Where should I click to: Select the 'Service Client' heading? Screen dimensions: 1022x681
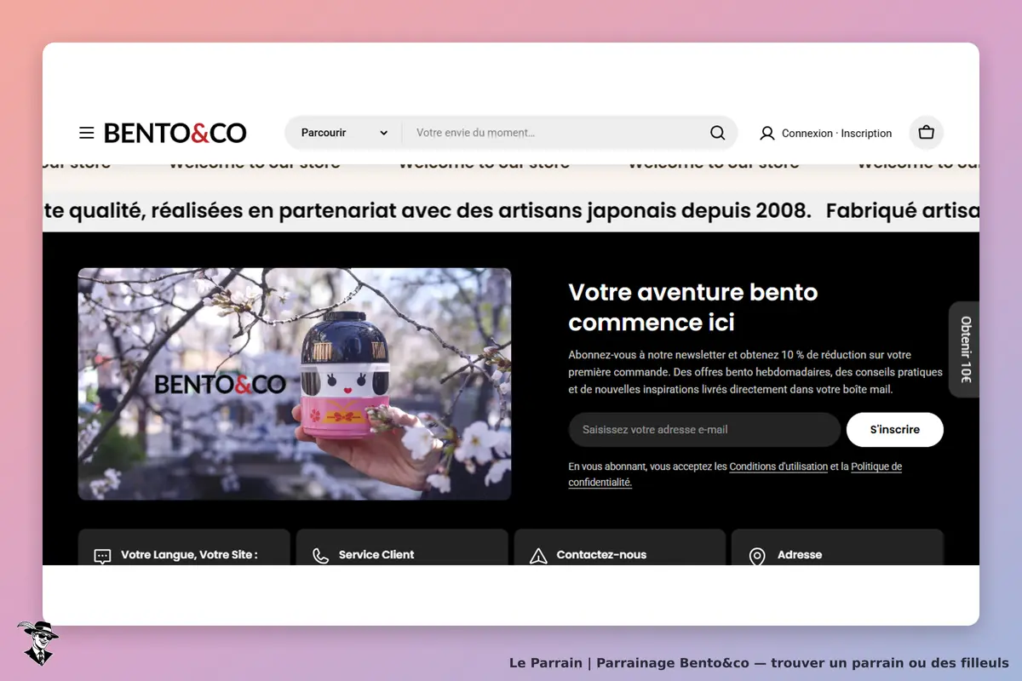click(x=376, y=554)
